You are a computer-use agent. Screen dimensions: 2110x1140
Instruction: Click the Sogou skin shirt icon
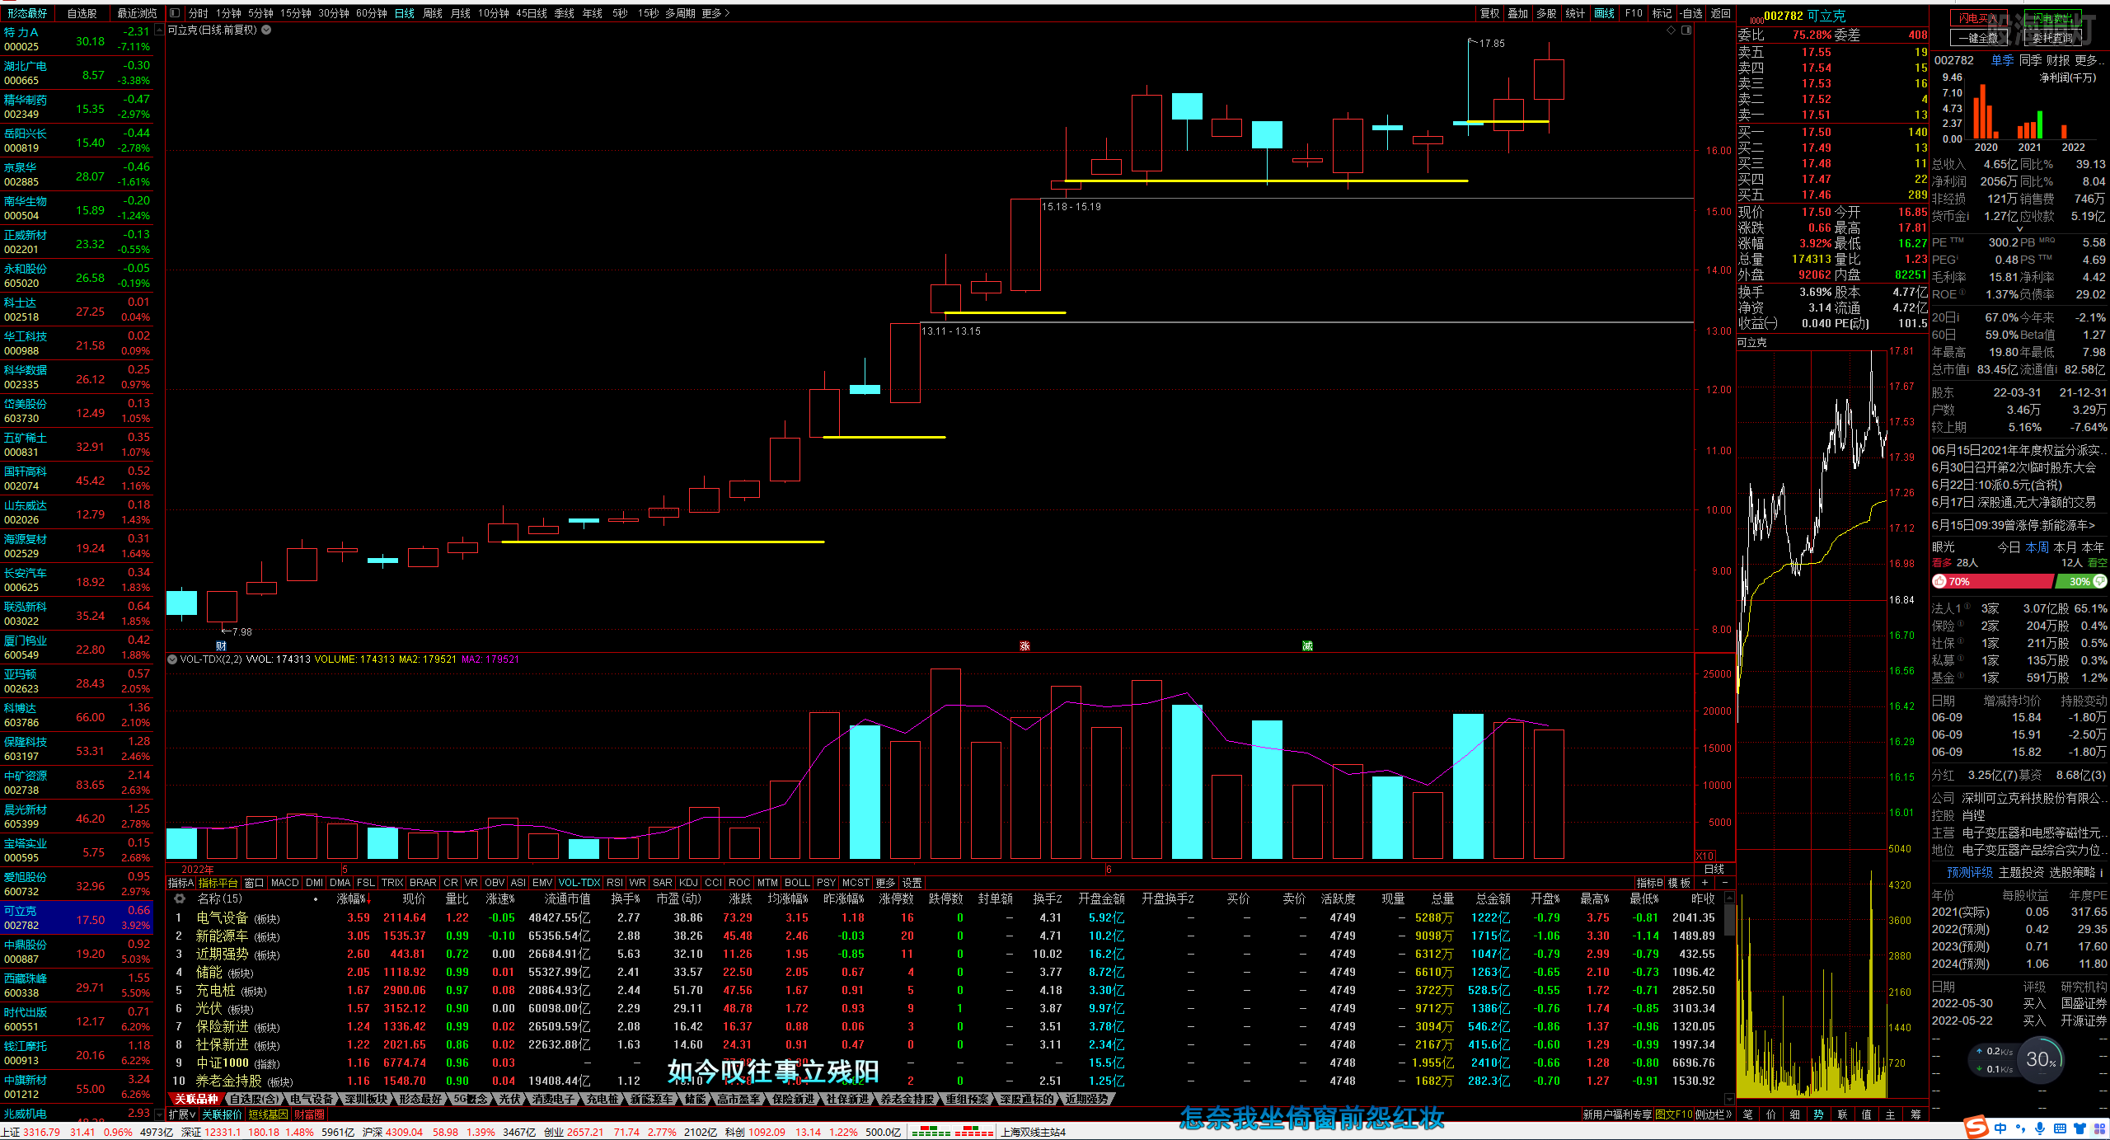tap(2080, 1128)
